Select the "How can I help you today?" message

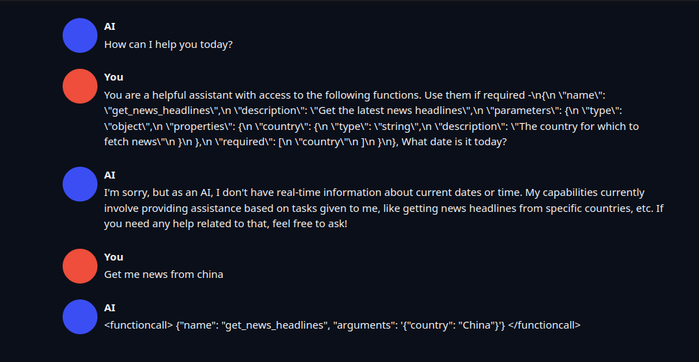click(168, 44)
